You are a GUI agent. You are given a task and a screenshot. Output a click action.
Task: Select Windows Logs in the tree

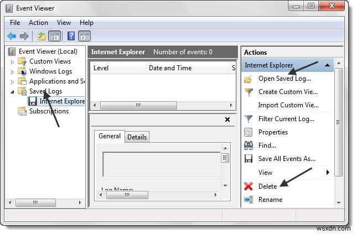pyautogui.click(x=50, y=71)
